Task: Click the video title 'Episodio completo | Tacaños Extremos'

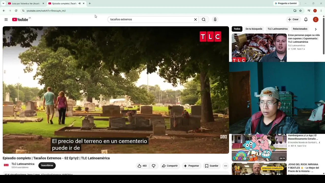Action: 56,158
